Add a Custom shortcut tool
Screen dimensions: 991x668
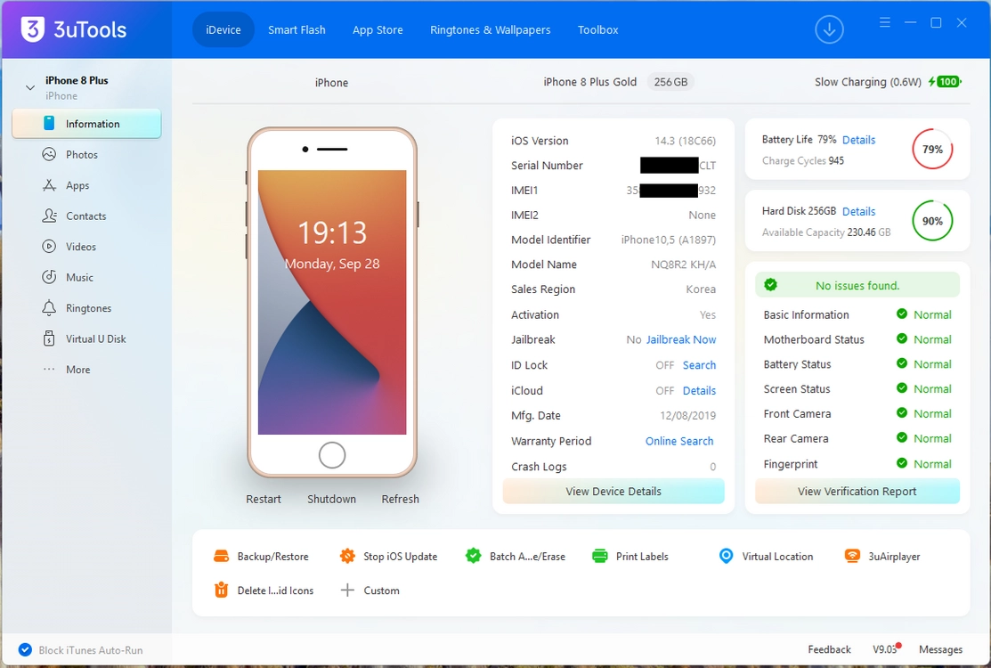click(370, 591)
